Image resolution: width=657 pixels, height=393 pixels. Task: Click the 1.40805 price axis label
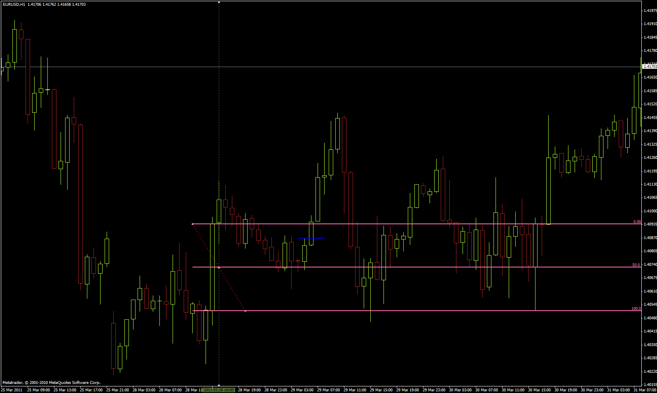[650, 251]
